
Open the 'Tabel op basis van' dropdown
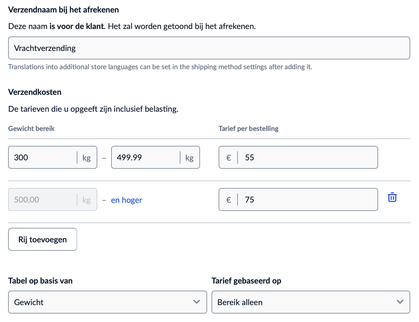107,302
